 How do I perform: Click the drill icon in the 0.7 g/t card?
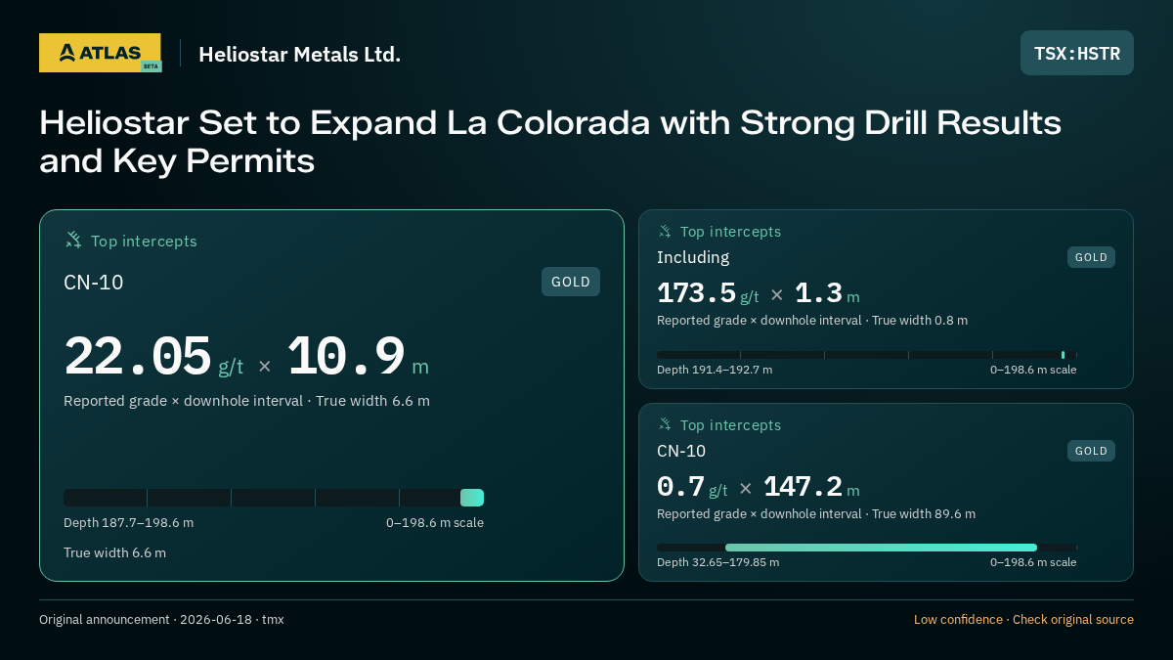pos(665,424)
